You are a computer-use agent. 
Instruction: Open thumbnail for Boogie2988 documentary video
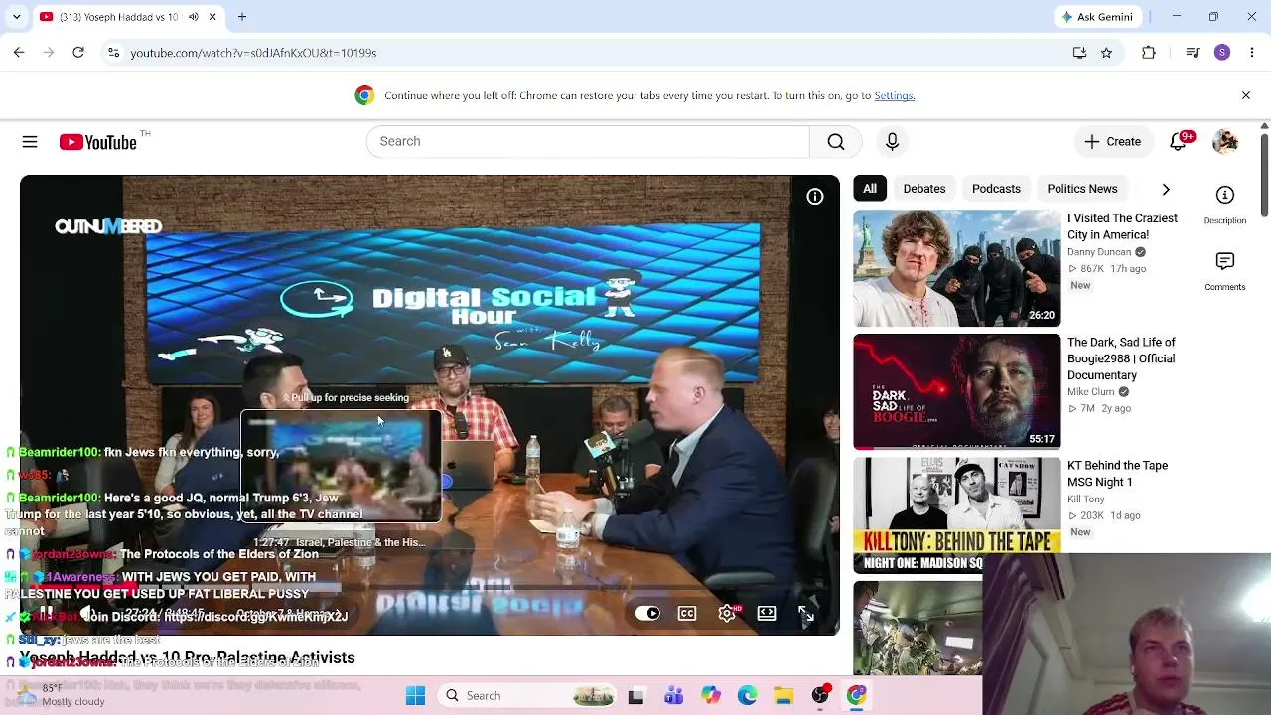(x=957, y=391)
